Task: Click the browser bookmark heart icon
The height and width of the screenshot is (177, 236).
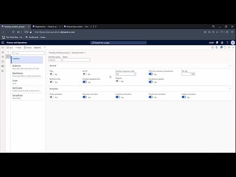Action: pos(222,32)
